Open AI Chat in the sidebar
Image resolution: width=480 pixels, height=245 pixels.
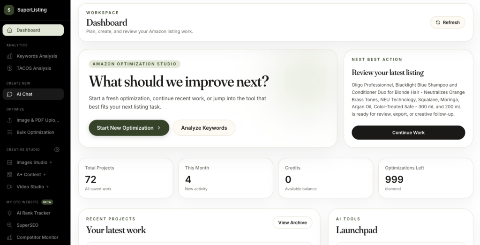[33, 94]
